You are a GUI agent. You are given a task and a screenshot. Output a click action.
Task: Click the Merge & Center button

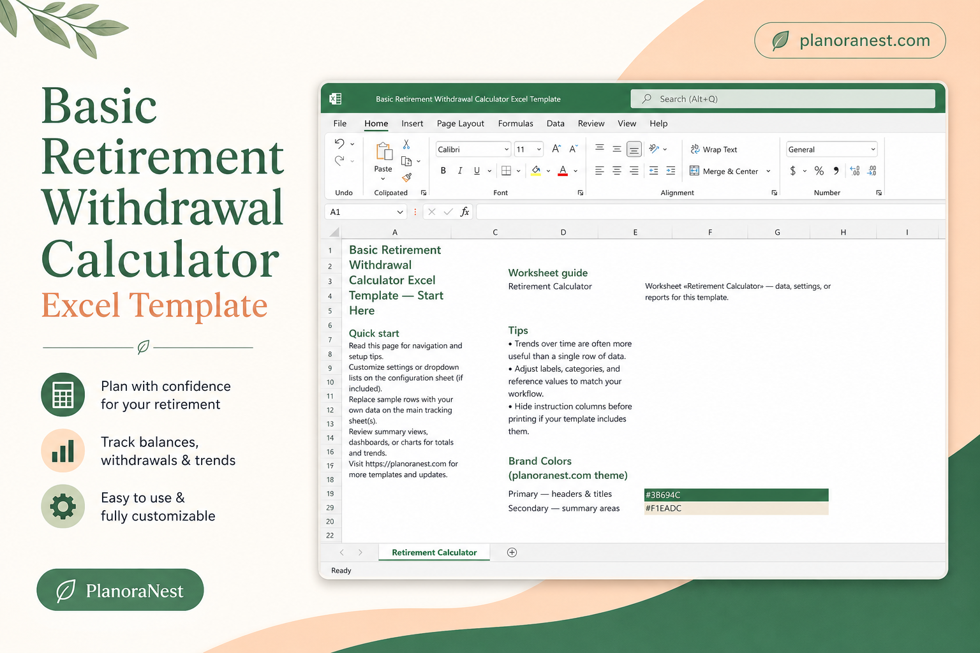(724, 171)
